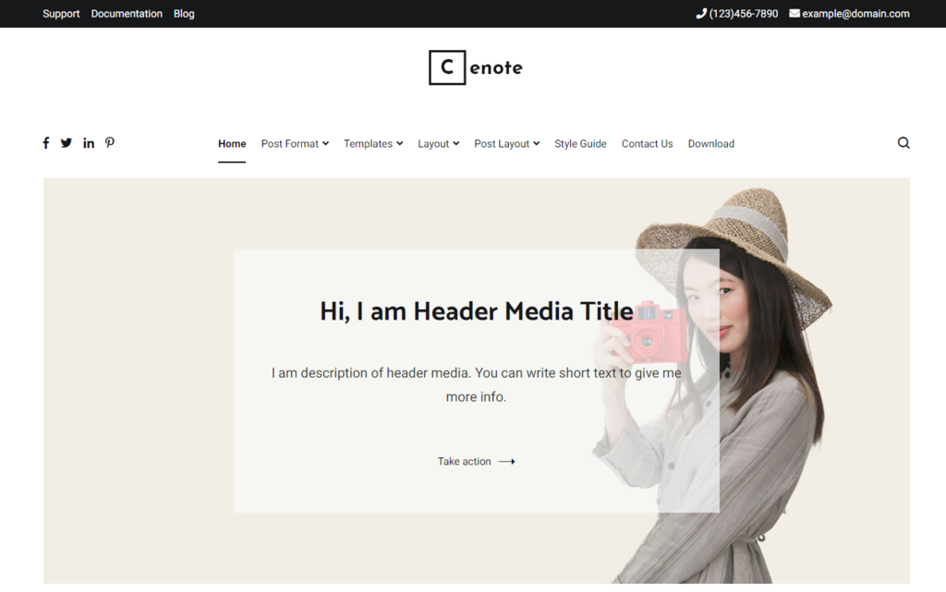
Task: Open the Facebook social icon
Action: [46, 143]
